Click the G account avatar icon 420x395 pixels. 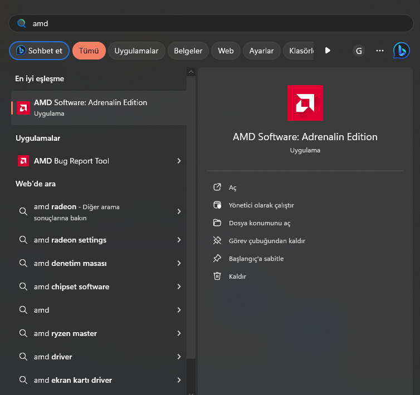(x=359, y=51)
